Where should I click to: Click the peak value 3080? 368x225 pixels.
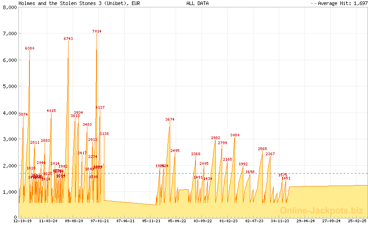click(235, 135)
